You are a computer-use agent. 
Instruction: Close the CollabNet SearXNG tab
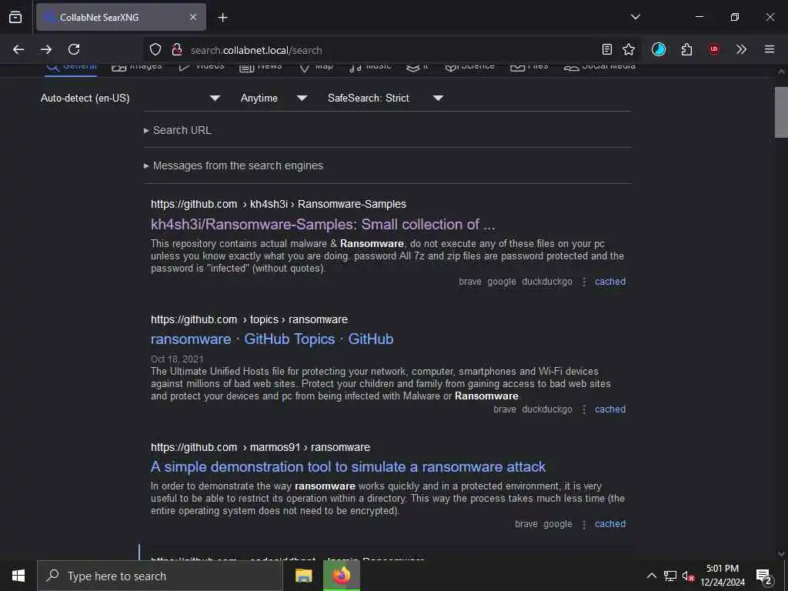pyautogui.click(x=193, y=17)
